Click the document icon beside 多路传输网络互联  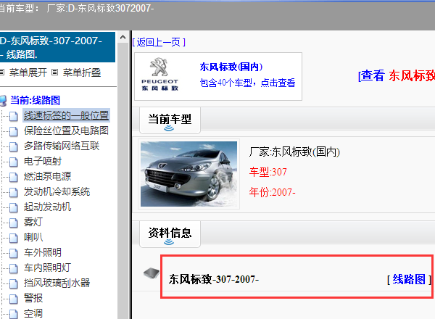tap(13, 146)
